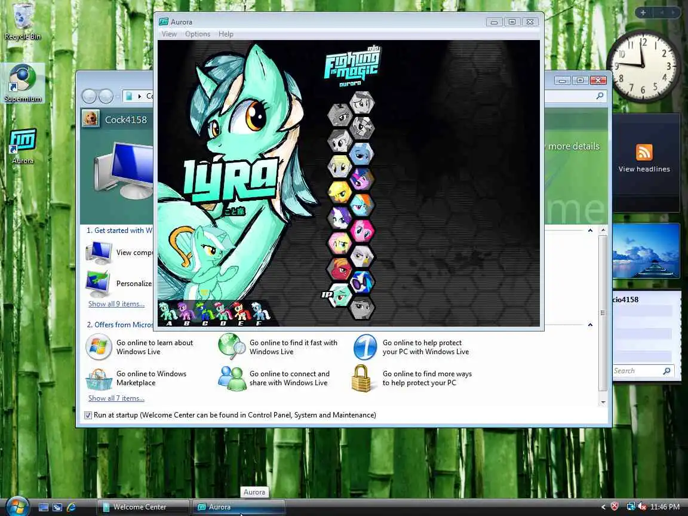This screenshot has height=516, width=688.
Task: Click the red security alert tray icon
Action: click(615, 506)
